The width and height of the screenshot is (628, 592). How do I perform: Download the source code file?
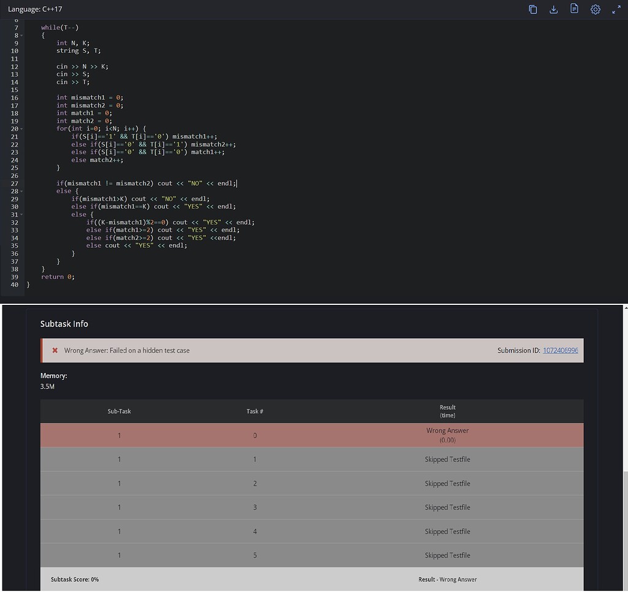pos(553,9)
